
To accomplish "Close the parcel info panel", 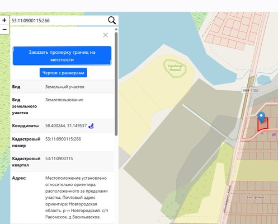I will click(x=106, y=35).
